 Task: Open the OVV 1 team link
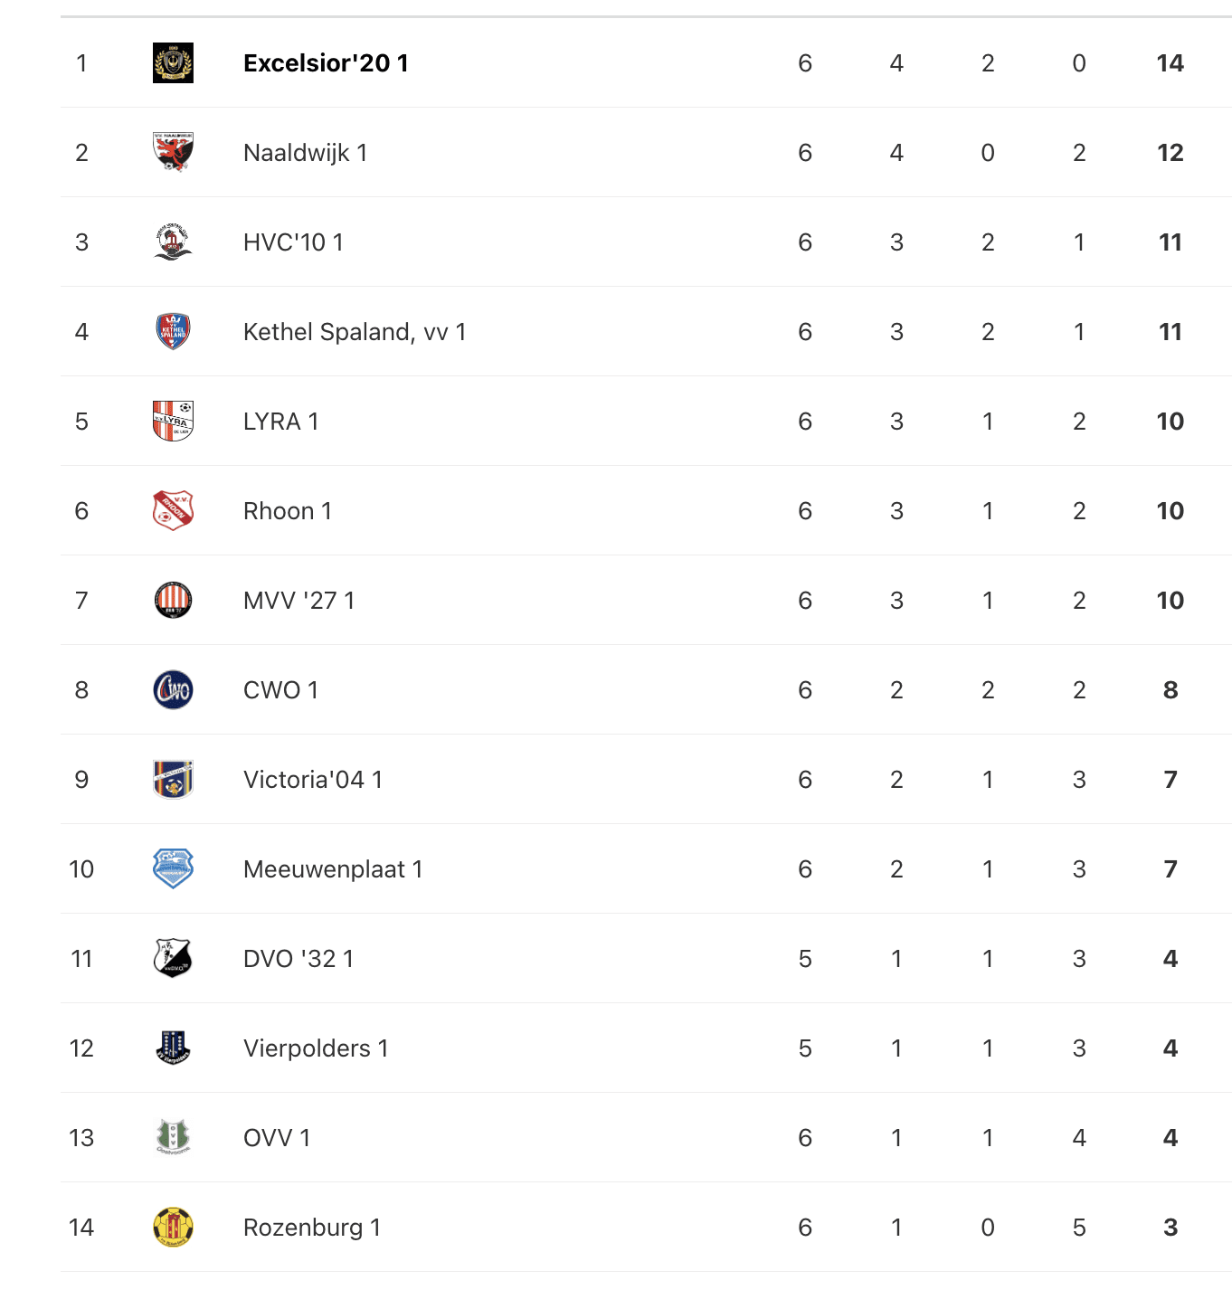(x=277, y=1138)
